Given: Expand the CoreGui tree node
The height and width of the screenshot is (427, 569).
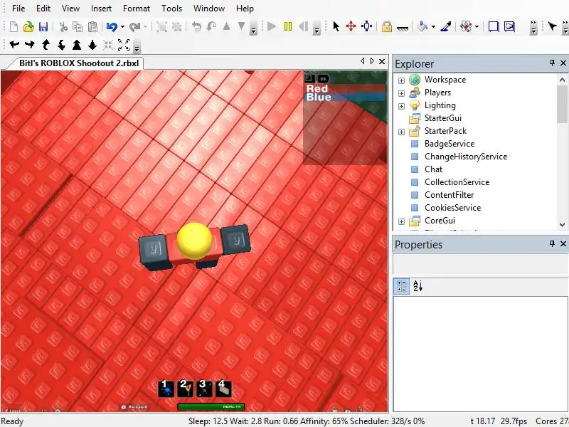Looking at the screenshot, I should click(401, 221).
